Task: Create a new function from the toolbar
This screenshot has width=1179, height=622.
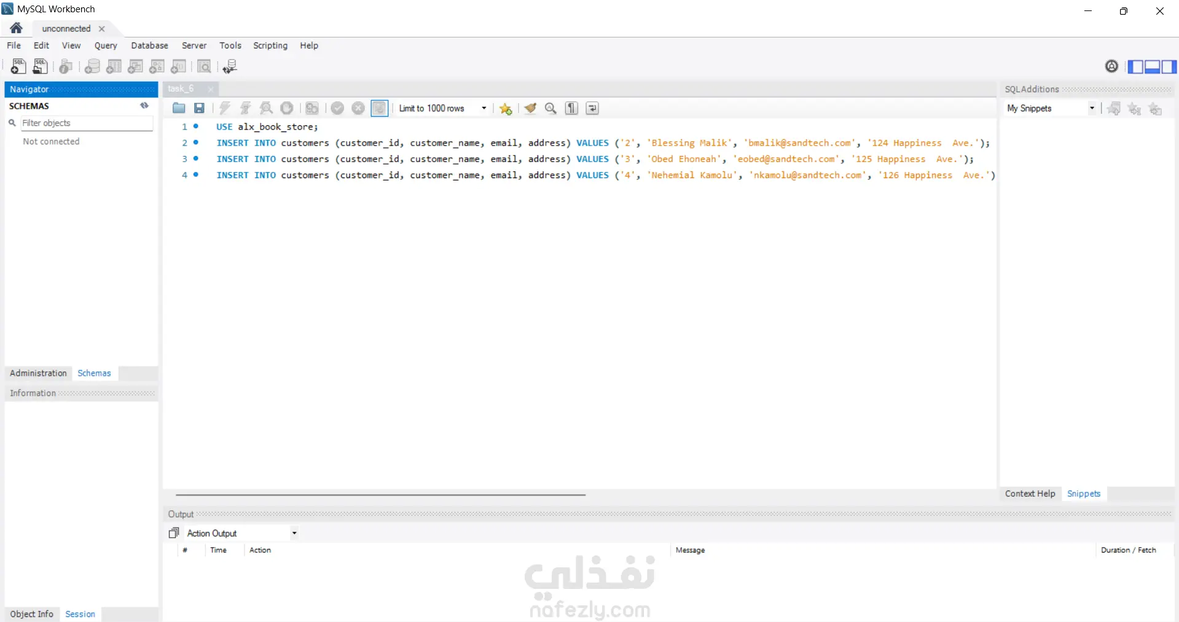Action: coord(178,66)
